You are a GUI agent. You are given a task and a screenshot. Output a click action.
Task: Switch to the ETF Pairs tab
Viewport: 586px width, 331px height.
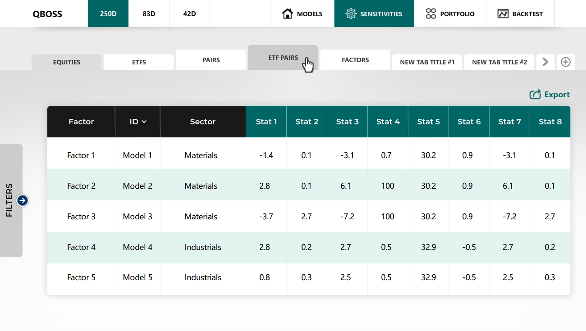point(283,58)
